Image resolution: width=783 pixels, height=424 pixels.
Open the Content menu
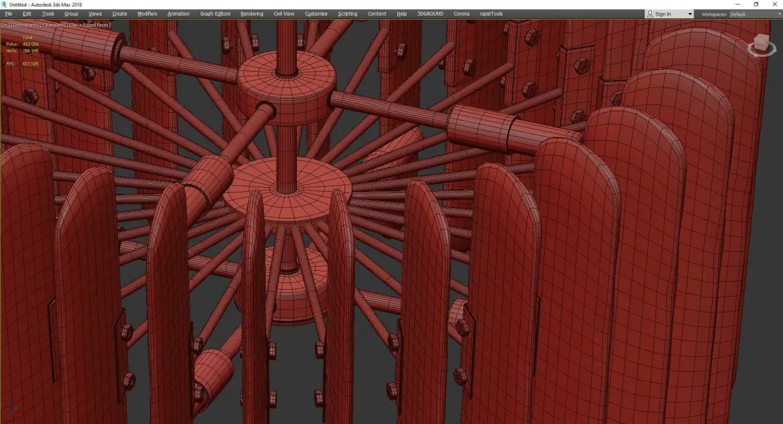(377, 14)
